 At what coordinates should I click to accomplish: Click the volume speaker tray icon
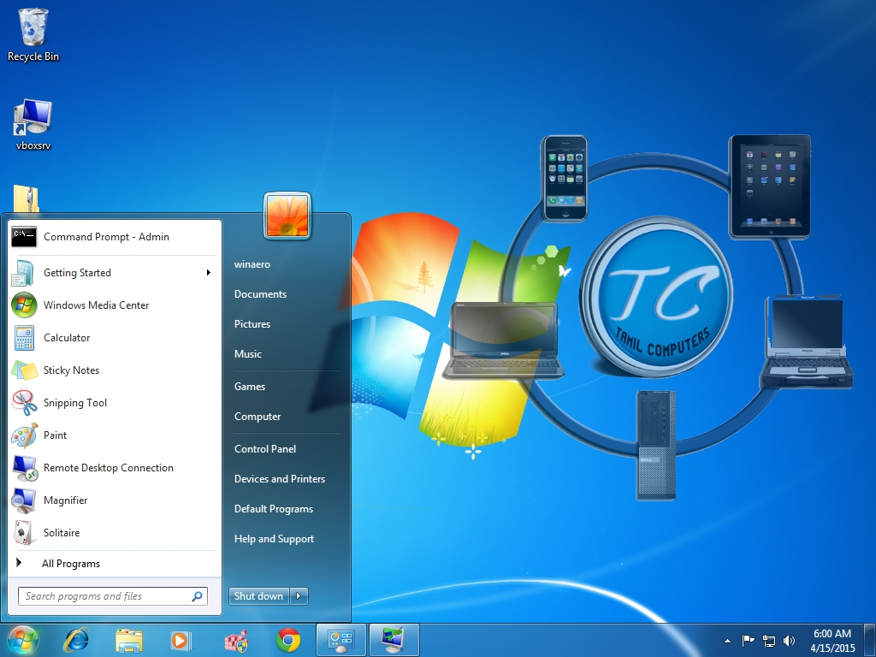789,641
